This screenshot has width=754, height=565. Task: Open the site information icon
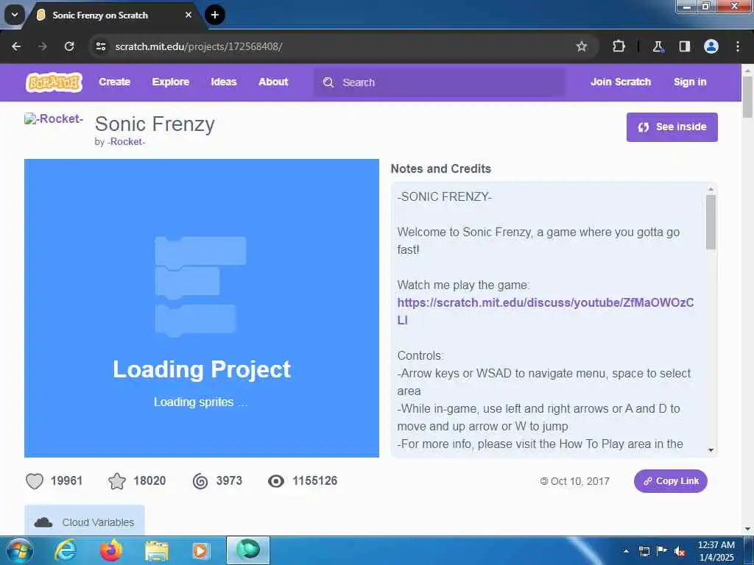[x=100, y=46]
